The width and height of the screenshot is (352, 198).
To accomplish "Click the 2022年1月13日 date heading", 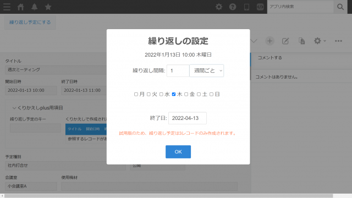I will click(178, 55).
